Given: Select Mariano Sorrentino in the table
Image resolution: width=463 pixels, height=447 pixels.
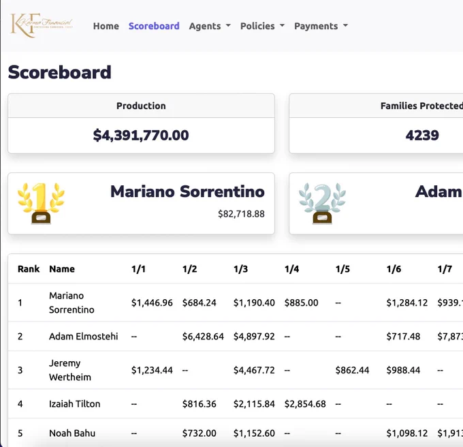Looking at the screenshot, I should click(x=71, y=303).
